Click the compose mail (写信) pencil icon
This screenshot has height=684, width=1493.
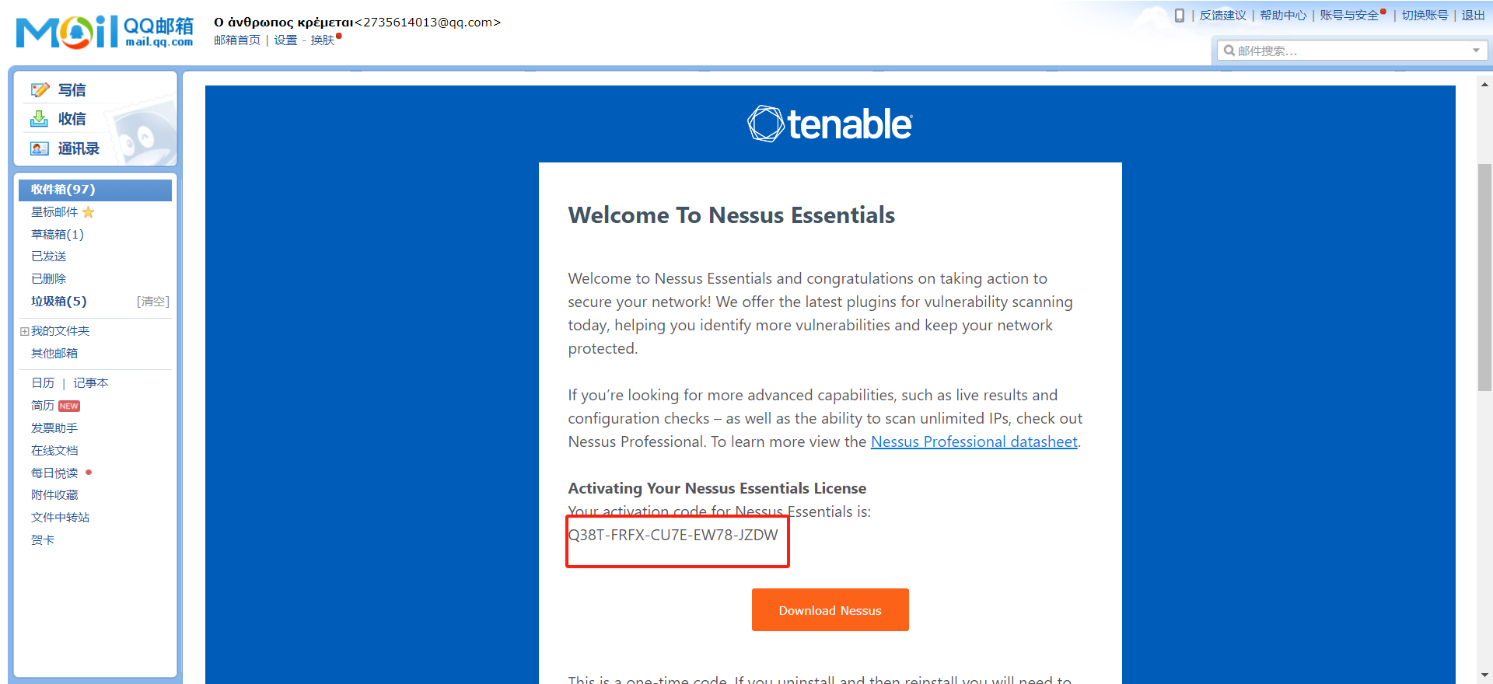(x=40, y=90)
